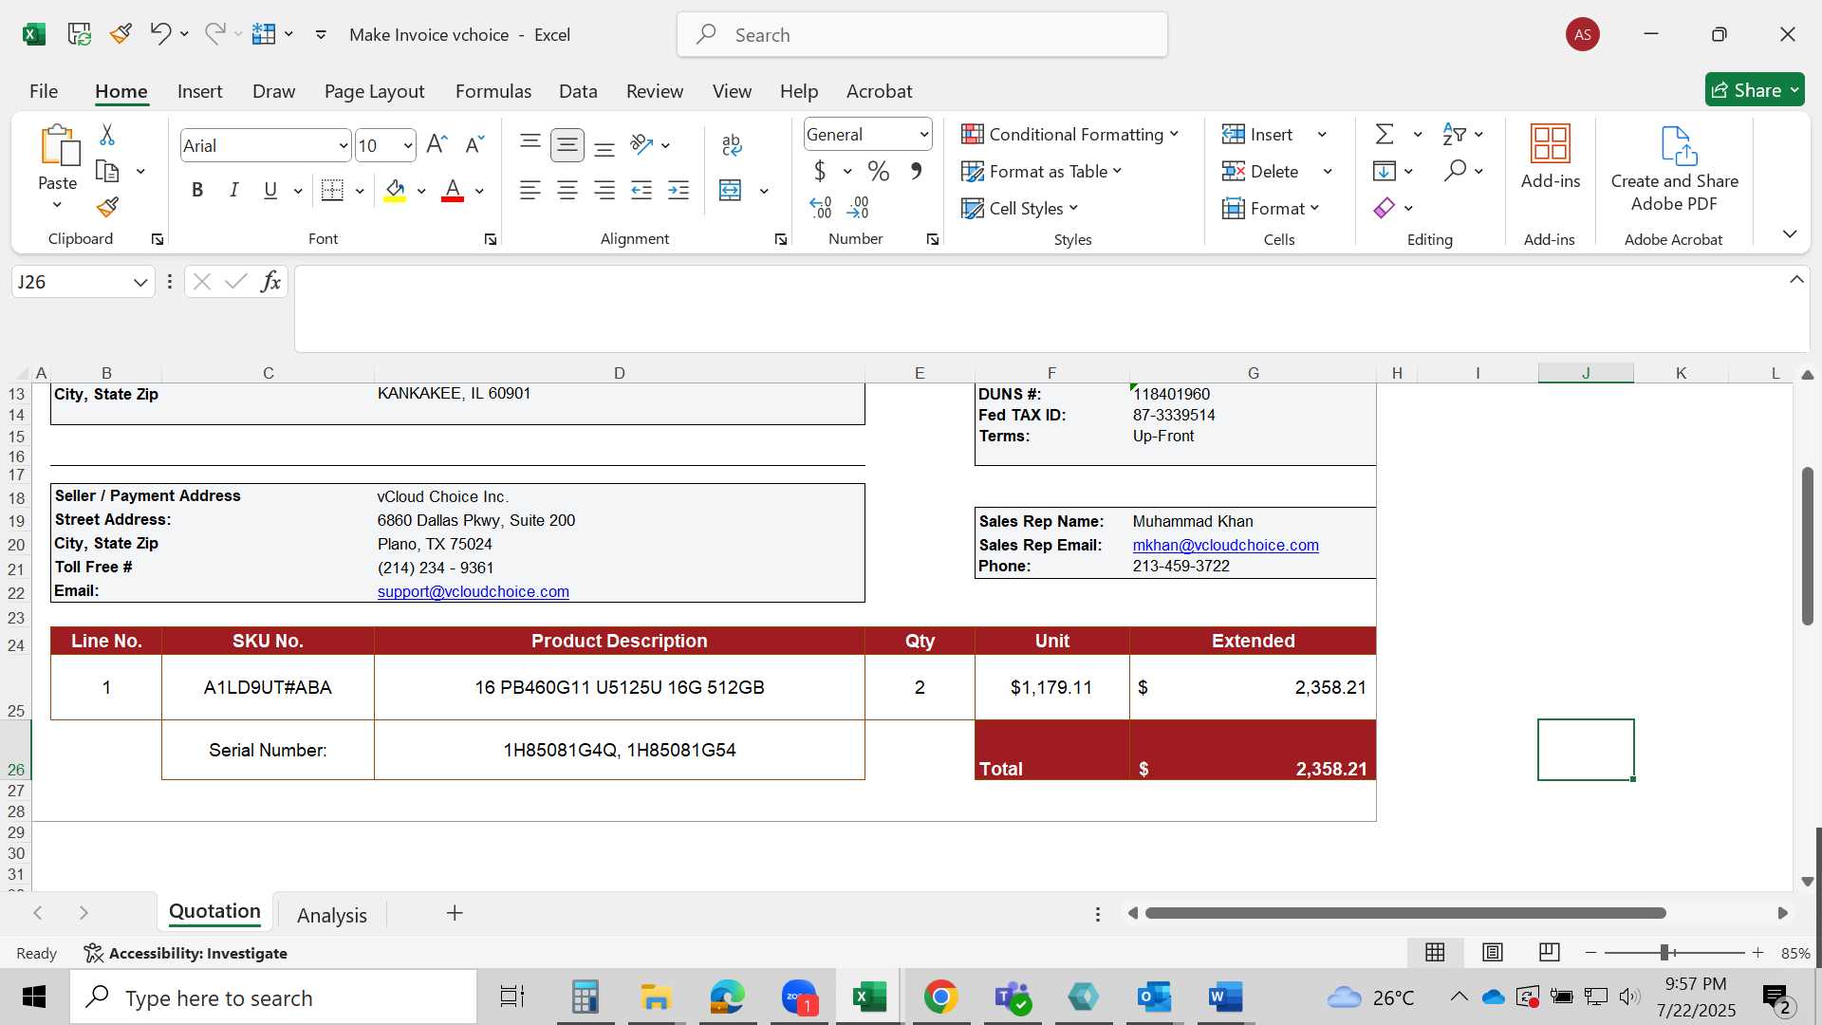1822x1025 pixels.
Task: Click the Format cells button
Action: [x=1271, y=208]
